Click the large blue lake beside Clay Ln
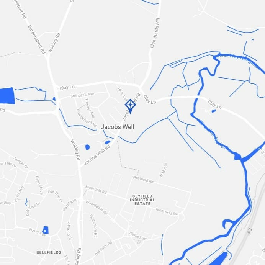The height and width of the screenshot is (265, 265). [7, 96]
